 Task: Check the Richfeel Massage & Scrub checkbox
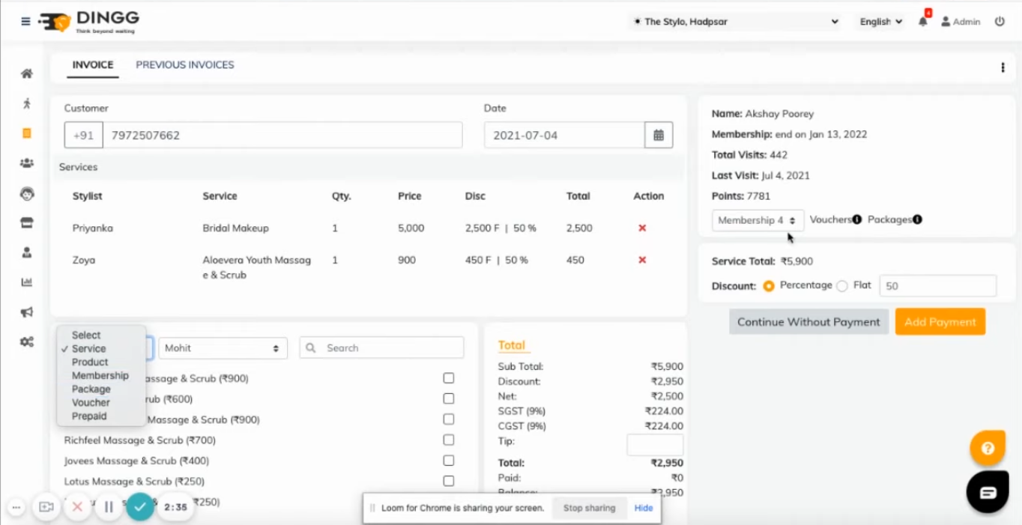click(449, 440)
